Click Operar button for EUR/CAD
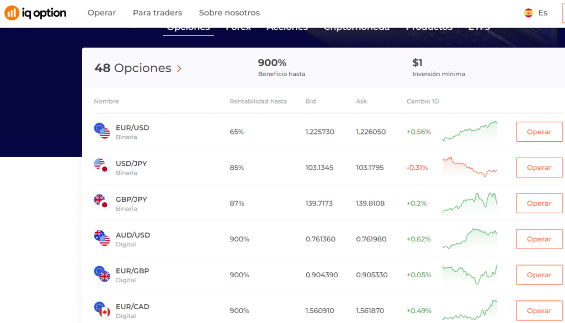565x323 pixels. click(539, 310)
